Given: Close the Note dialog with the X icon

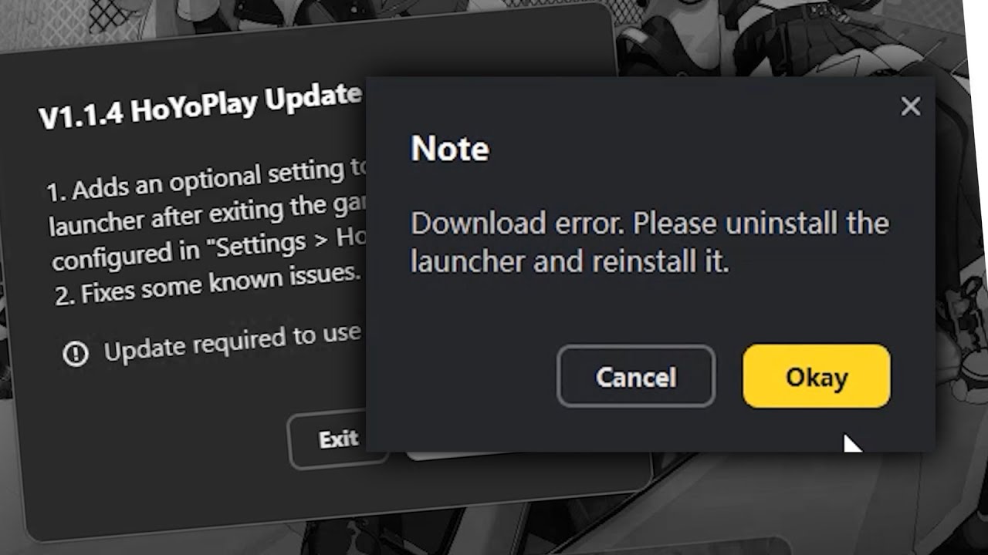Looking at the screenshot, I should point(911,106).
